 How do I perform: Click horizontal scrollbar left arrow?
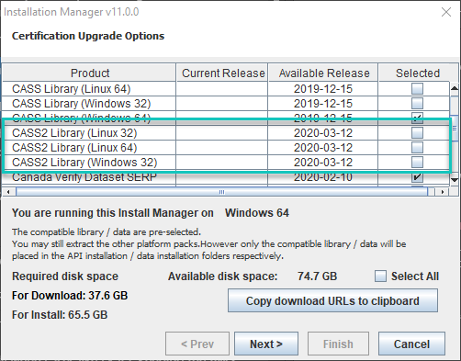tap(8, 192)
